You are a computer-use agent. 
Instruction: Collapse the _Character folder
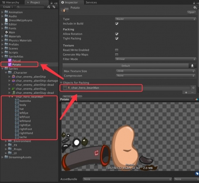(6, 73)
